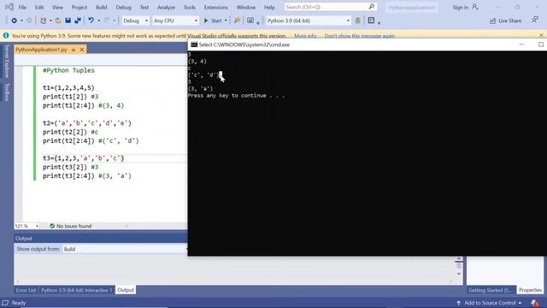Screen dimensions: 547x308
Task: Dismiss the Python 3.9 warning bar
Action: (x=541, y=35)
